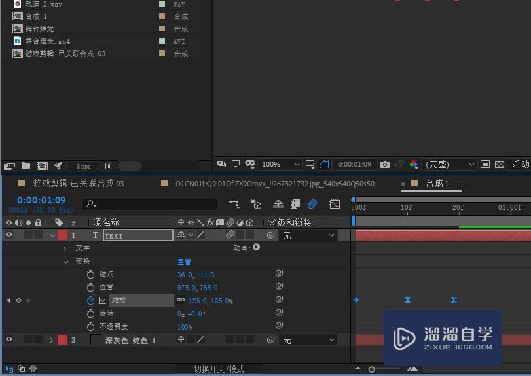Select the TEXT layer name field

(138, 235)
